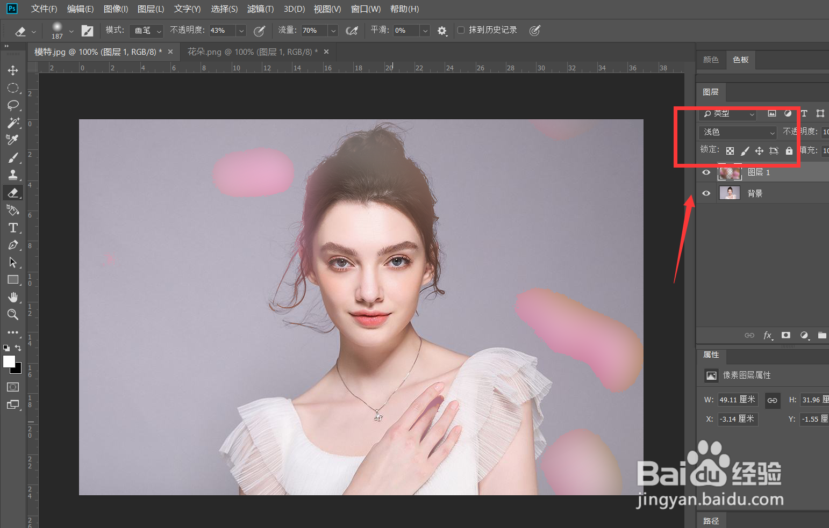Image resolution: width=829 pixels, height=528 pixels.
Task: Toggle pressure for opacity
Action: click(x=259, y=31)
